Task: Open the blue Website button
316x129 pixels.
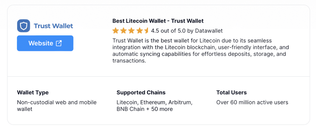Action: (x=45, y=43)
